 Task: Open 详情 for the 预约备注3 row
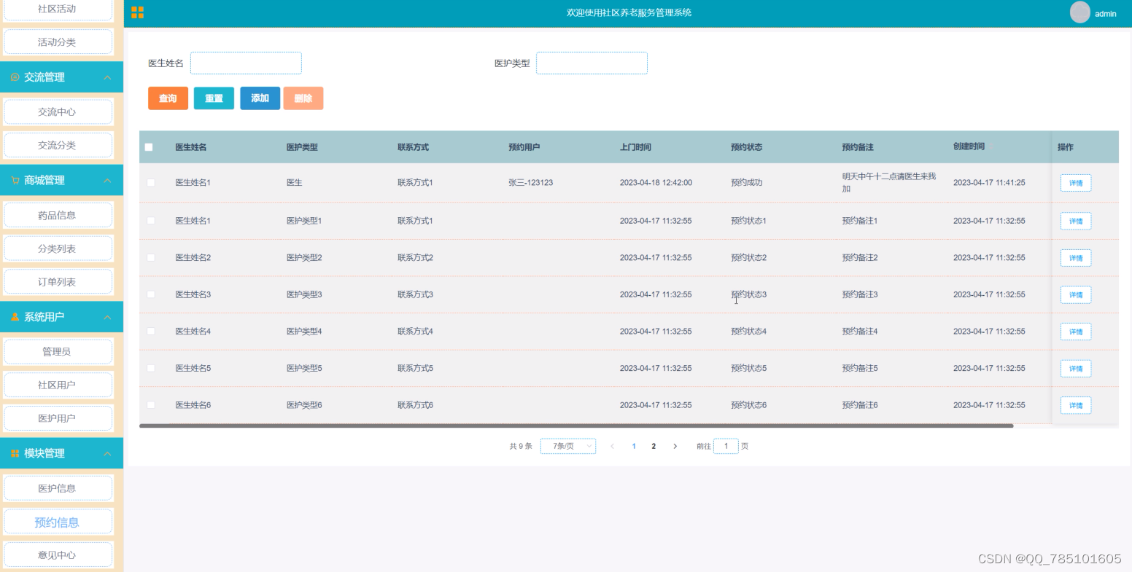click(x=1076, y=294)
